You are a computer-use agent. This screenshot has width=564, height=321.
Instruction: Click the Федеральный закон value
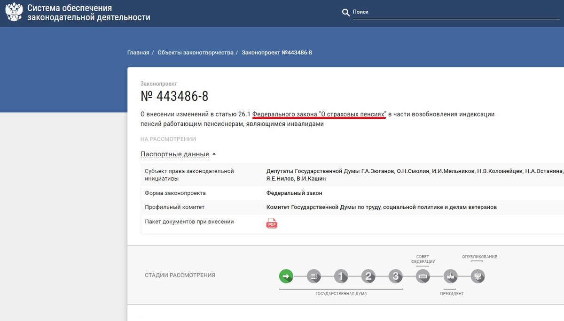click(x=294, y=193)
